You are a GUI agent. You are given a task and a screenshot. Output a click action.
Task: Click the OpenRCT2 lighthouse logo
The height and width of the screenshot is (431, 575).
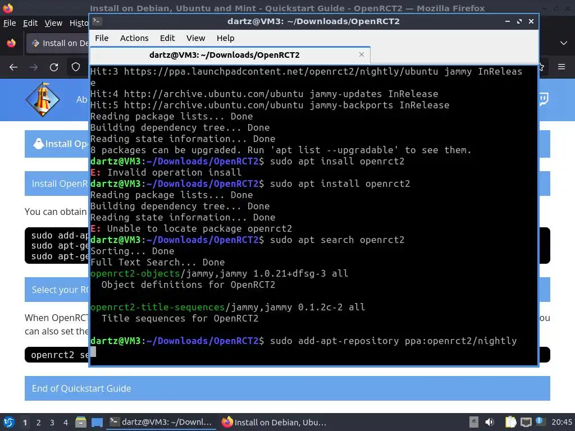point(43,99)
